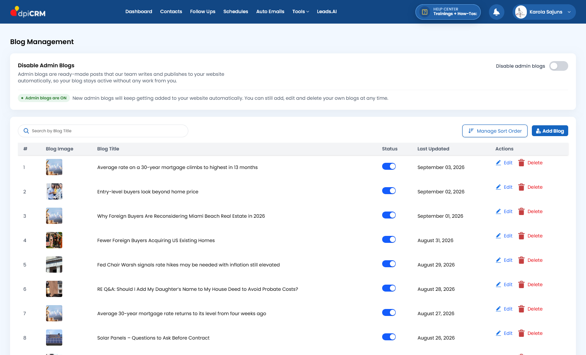Toggle status of RE Q&A blog
586x355 pixels.
click(389, 288)
